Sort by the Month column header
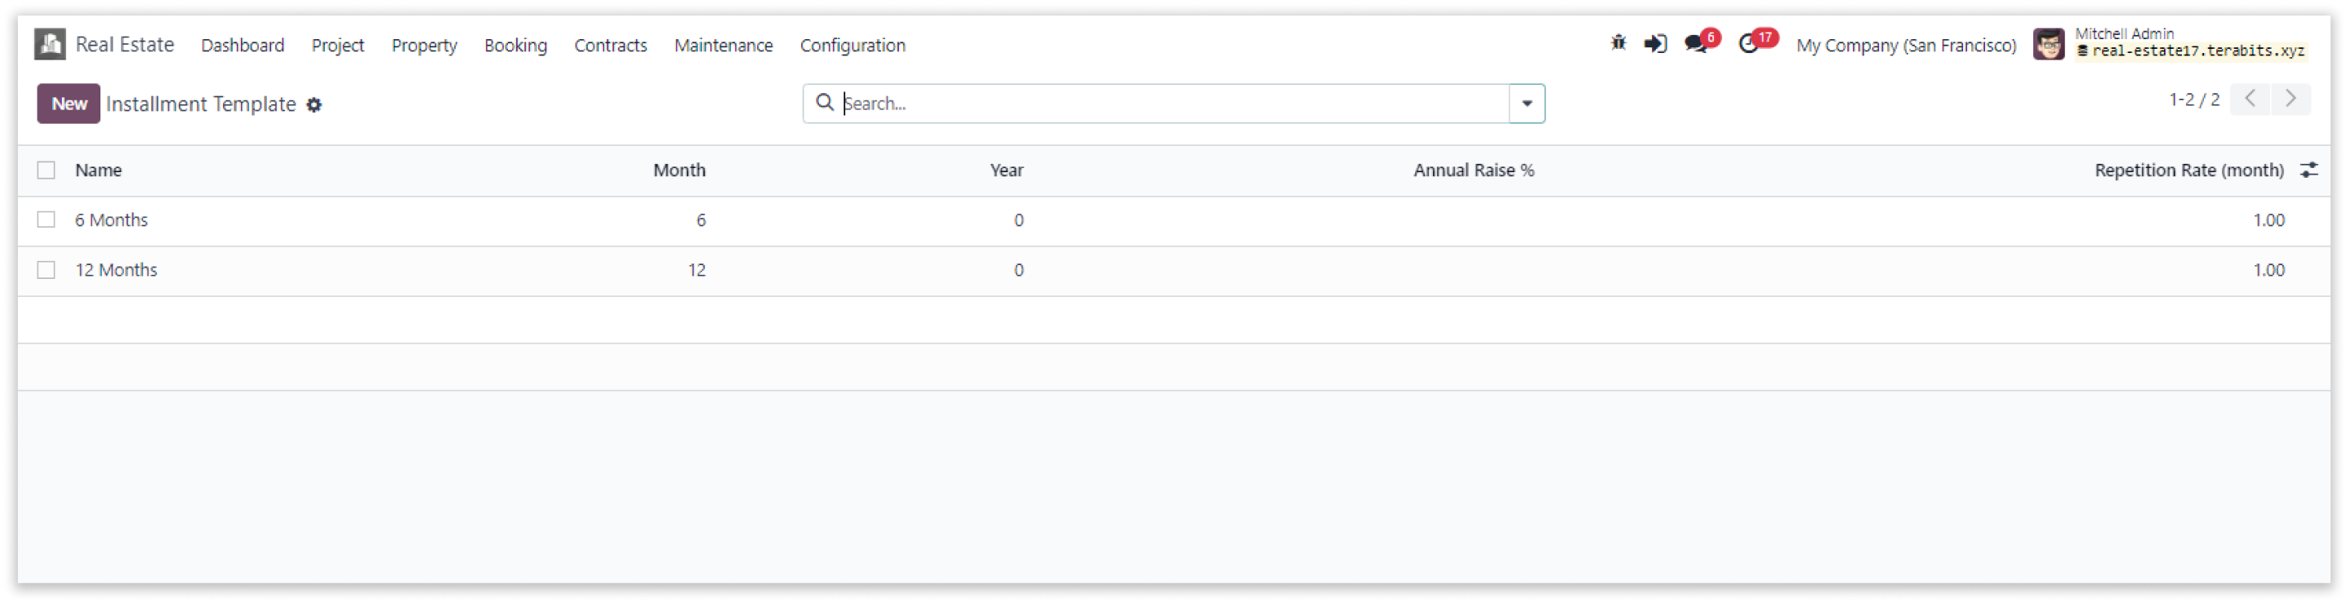Screen dimensions: 2346x602 click(x=679, y=170)
